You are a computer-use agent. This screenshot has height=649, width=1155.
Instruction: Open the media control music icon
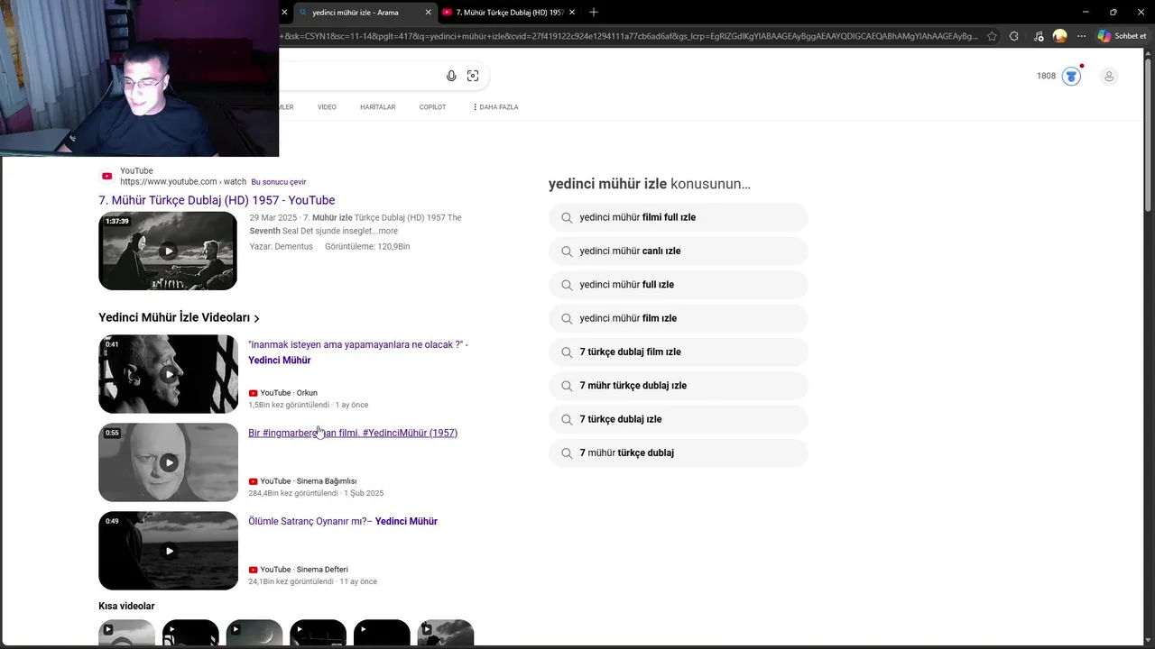1039,36
